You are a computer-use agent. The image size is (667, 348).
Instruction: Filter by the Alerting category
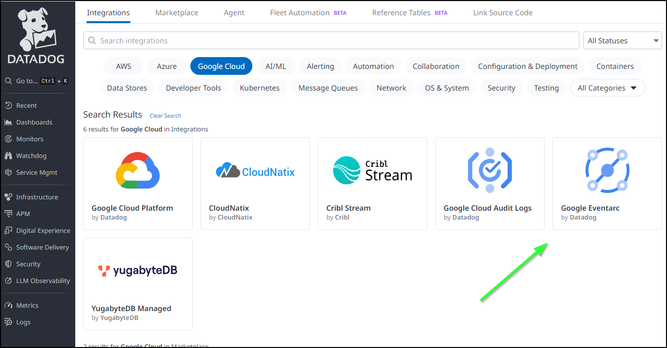point(320,66)
